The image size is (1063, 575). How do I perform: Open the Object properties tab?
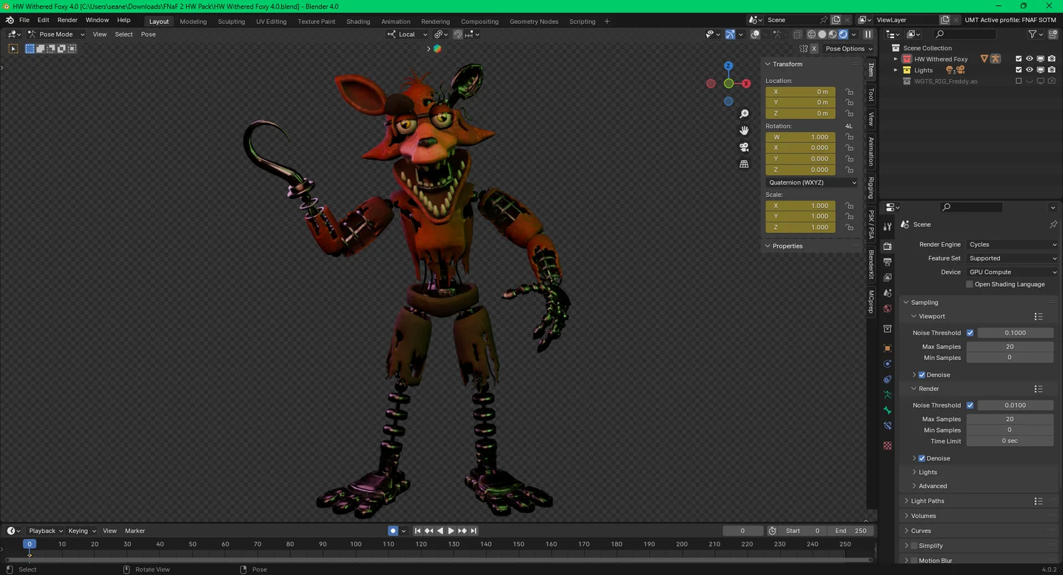(888, 348)
